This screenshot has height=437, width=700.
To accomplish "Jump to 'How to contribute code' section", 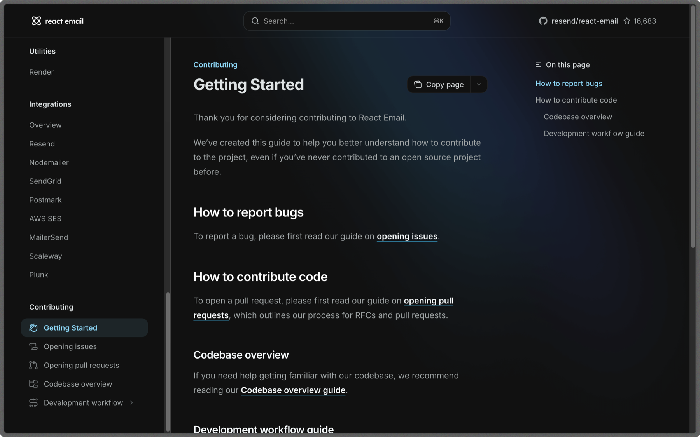I will tap(576, 100).
